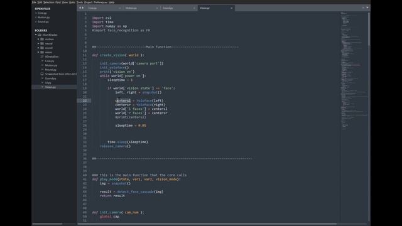The width and height of the screenshot is (402, 226).
Task: Collapse the root project folder arrow
Action: coord(36,35)
